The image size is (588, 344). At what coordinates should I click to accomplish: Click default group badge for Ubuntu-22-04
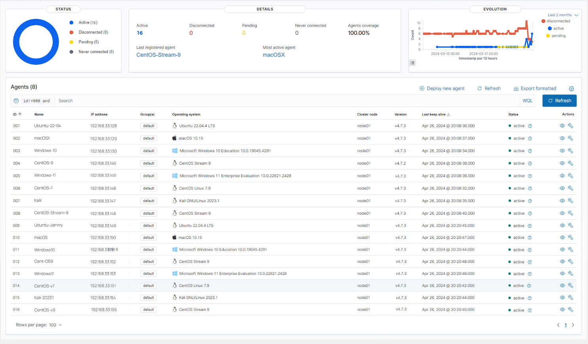(148, 126)
